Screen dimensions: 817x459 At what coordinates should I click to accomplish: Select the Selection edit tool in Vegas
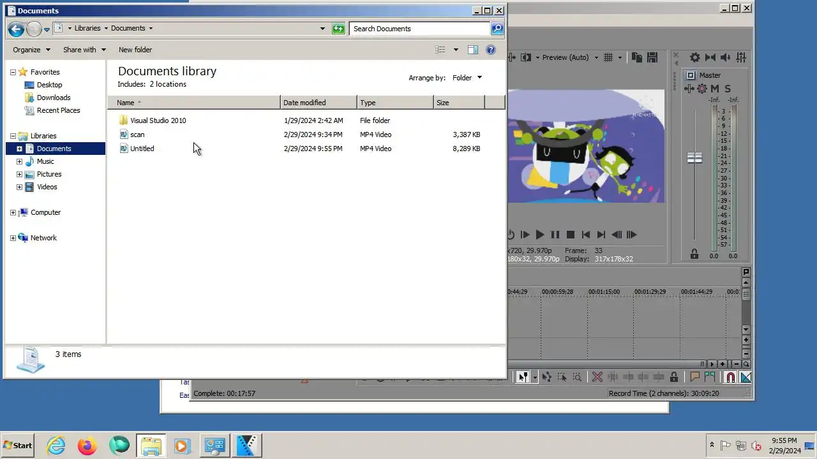(x=562, y=377)
